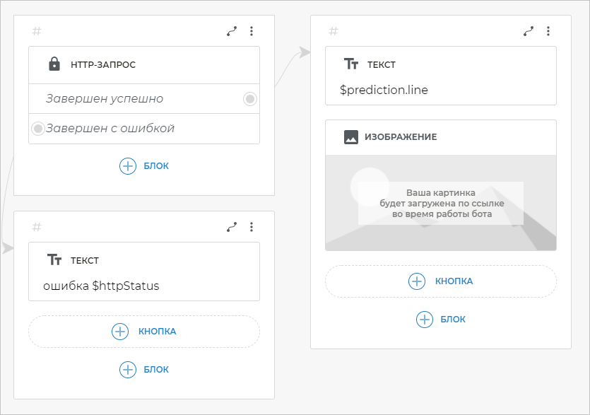Select the 'Завершен с ошибкой' connector circle
This screenshot has height=415, width=590.
(38, 129)
